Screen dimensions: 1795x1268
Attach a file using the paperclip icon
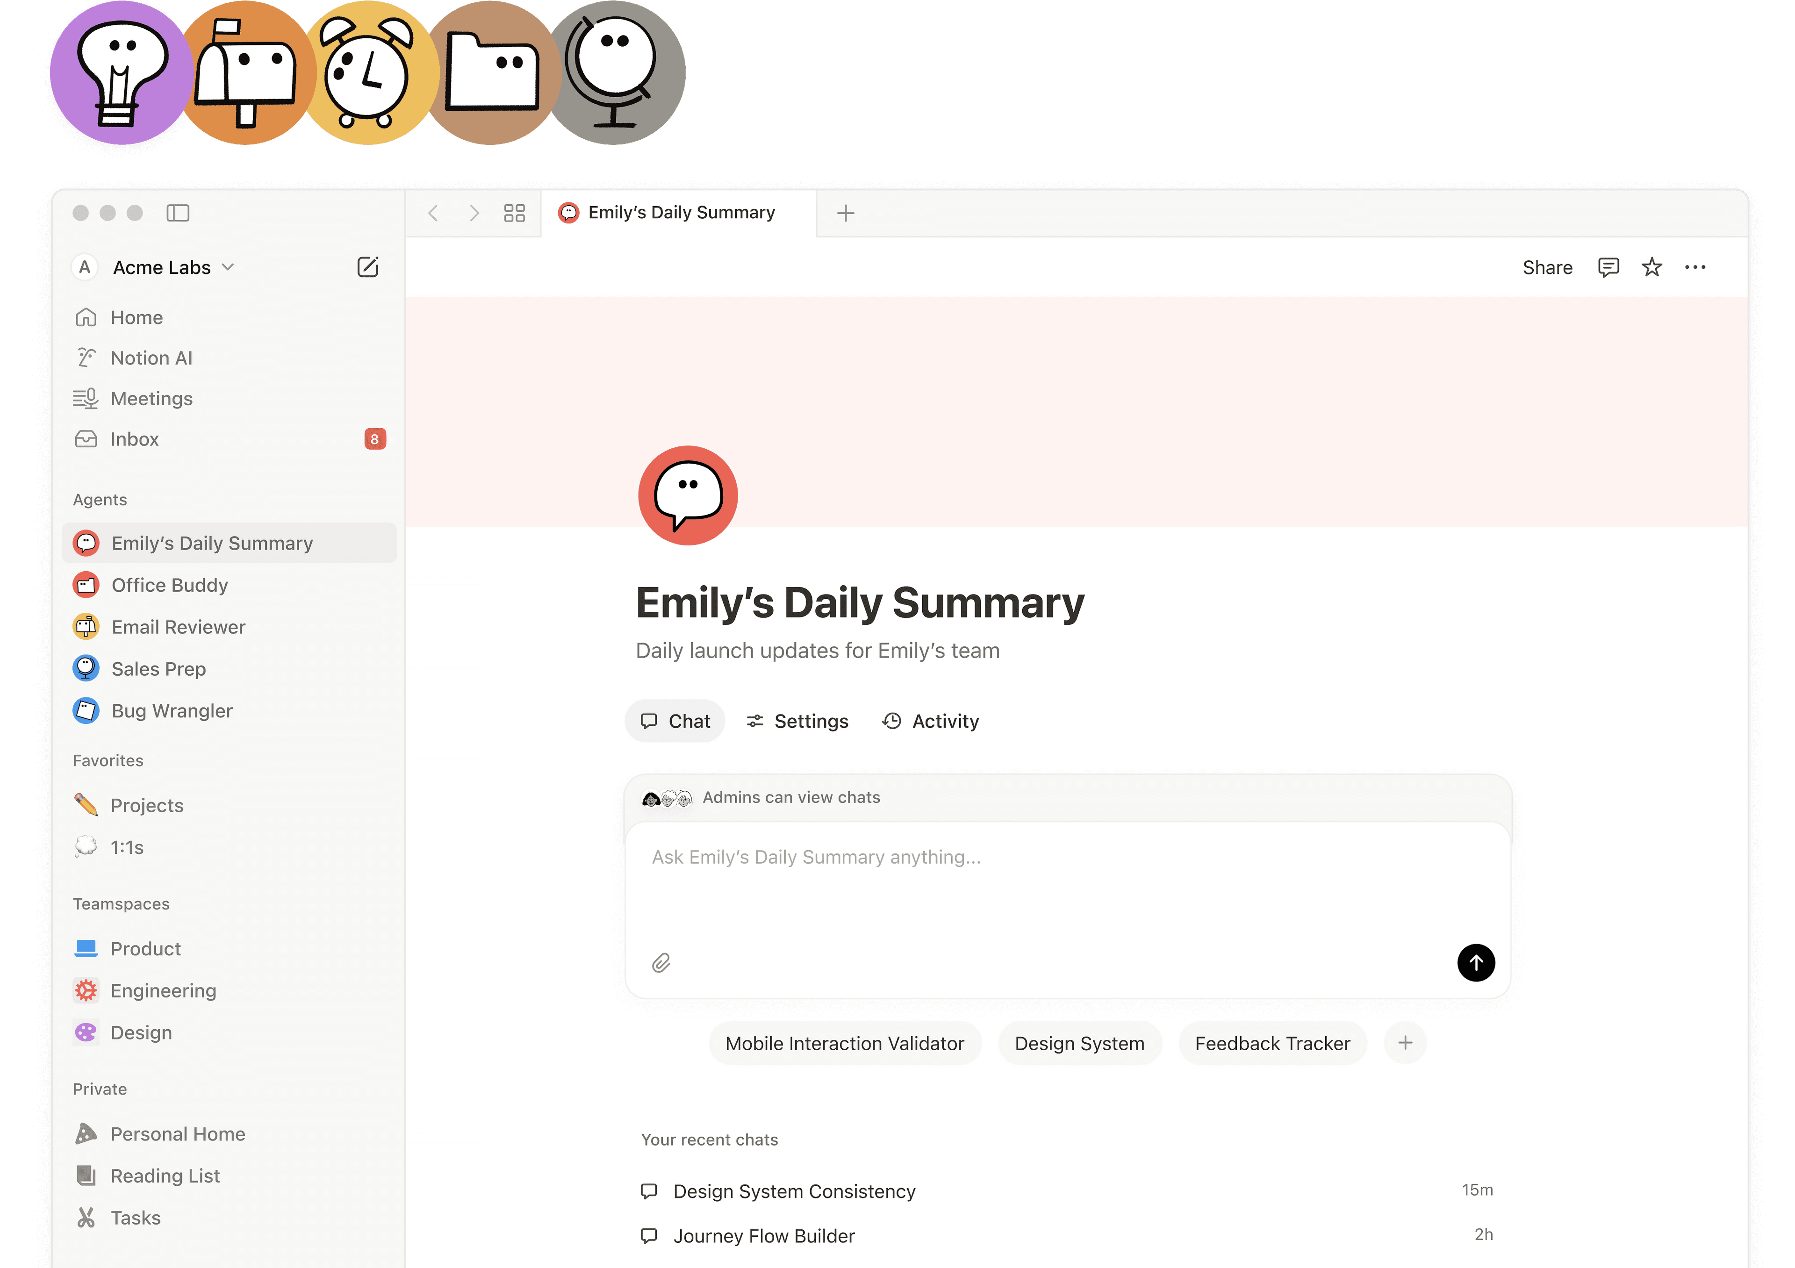click(661, 962)
